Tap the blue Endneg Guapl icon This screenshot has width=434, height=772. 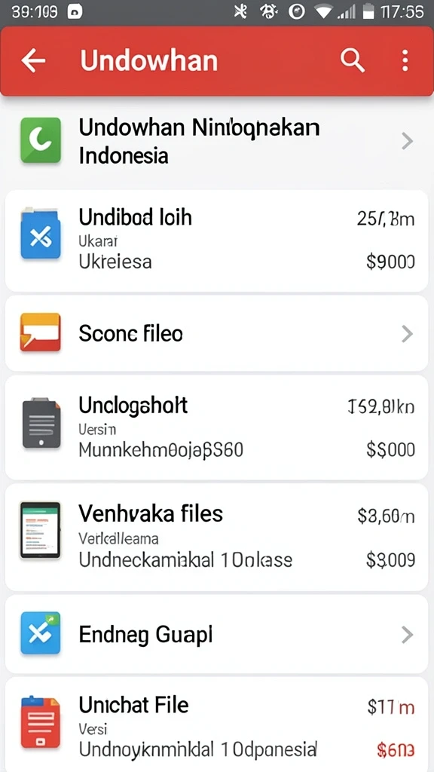(x=41, y=633)
